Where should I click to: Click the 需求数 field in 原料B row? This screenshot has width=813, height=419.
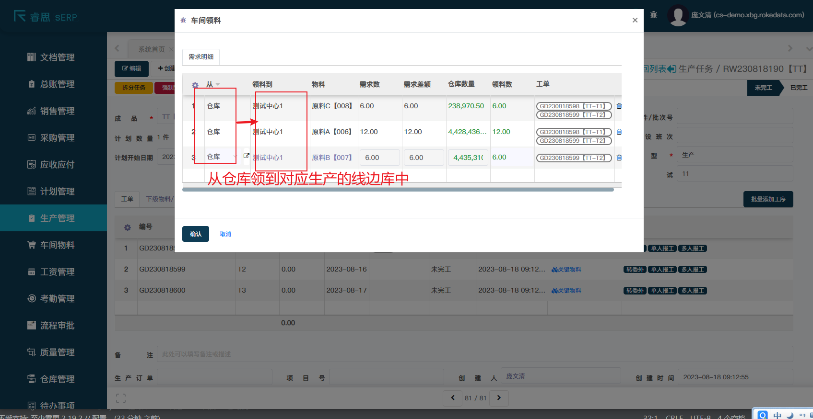pos(379,158)
